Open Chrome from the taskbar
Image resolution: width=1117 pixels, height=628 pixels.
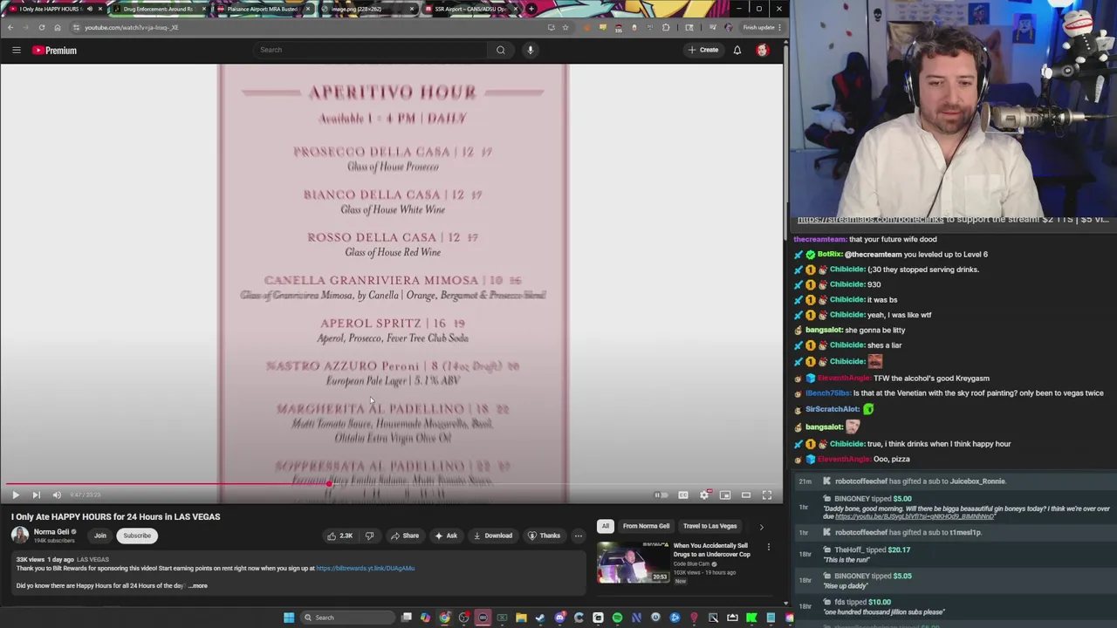pyautogui.click(x=444, y=618)
